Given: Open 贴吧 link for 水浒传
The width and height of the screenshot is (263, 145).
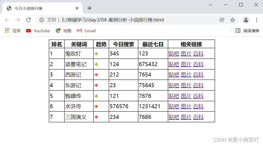Looking at the screenshot, I should click(174, 106).
